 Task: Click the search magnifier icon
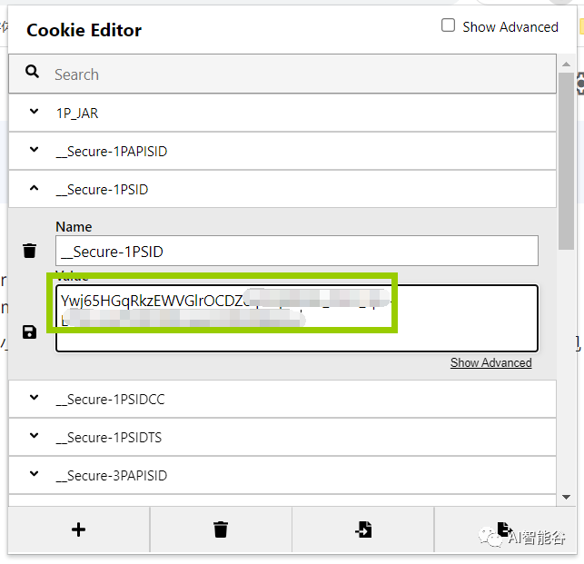[33, 73]
